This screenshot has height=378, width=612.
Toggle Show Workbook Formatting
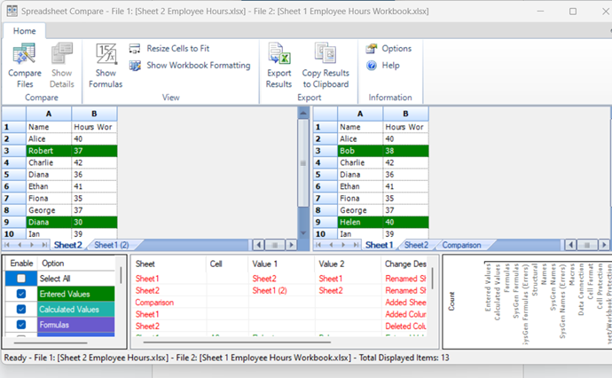click(x=190, y=65)
